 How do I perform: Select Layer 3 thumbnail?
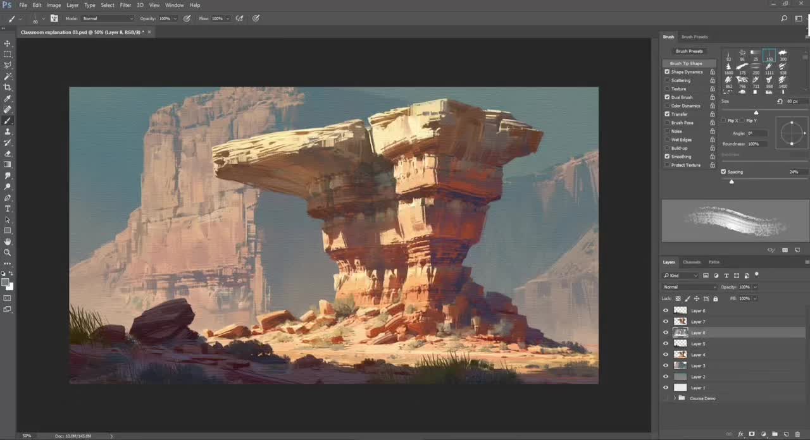click(x=680, y=365)
